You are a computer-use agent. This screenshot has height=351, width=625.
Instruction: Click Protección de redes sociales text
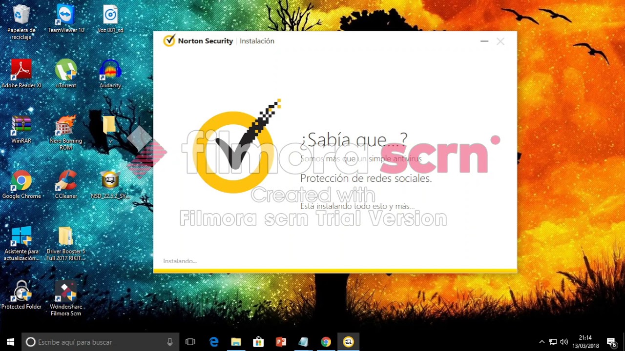[x=366, y=178]
